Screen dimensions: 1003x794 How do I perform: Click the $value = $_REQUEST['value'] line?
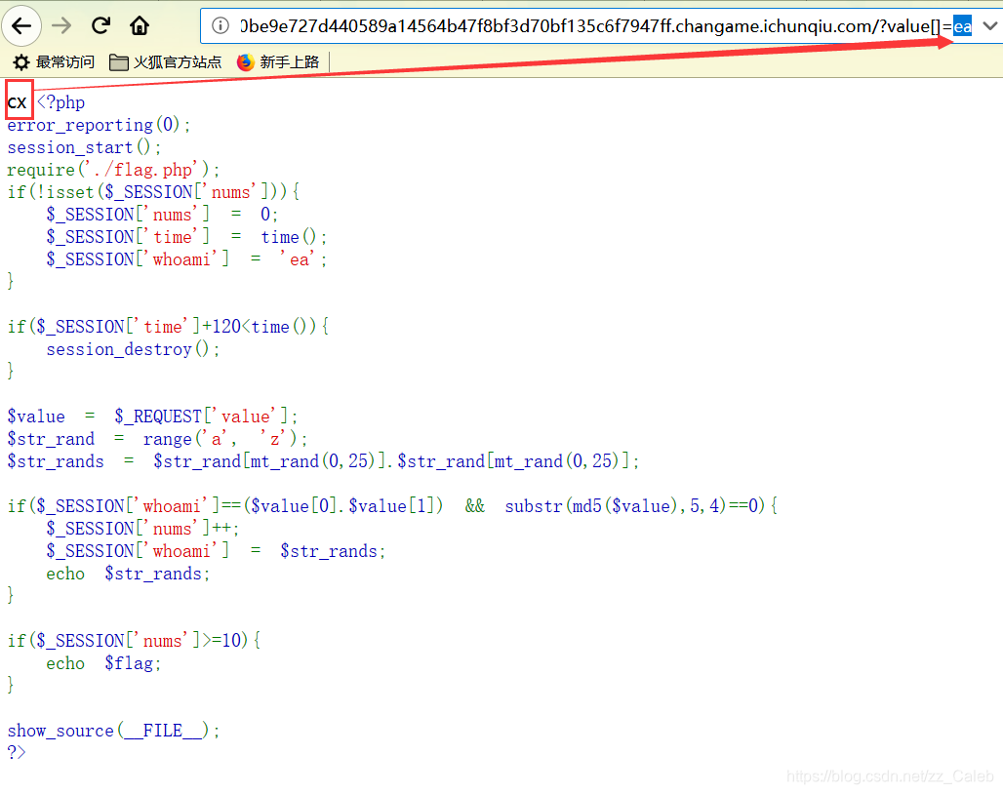tap(152, 417)
